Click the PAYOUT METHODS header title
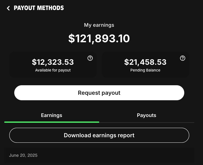Screen dimensions: 203x165 tap(39, 8)
